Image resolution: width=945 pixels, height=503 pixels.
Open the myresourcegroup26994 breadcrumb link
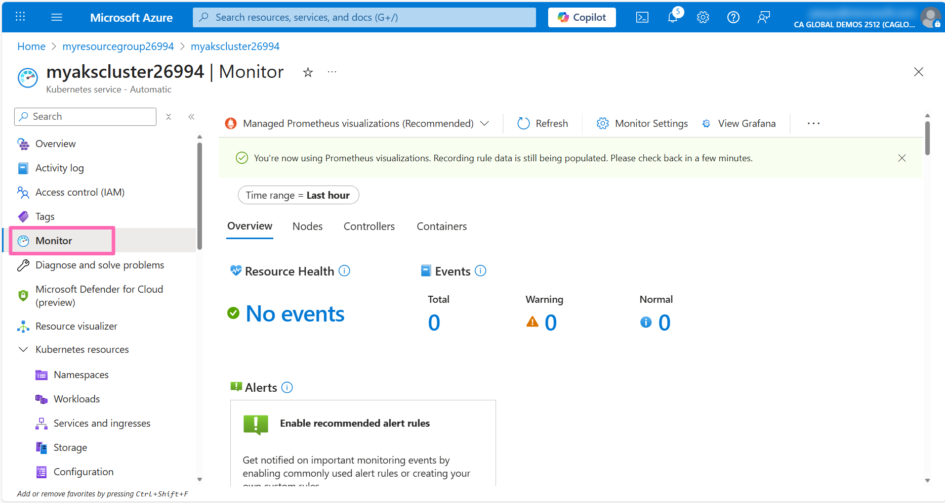pos(118,46)
